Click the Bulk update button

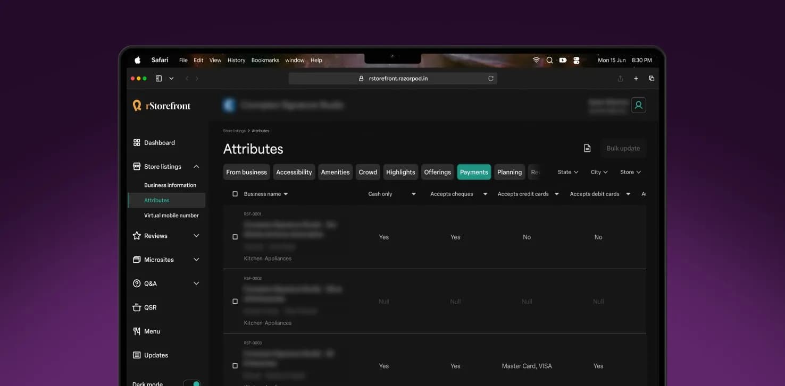[623, 148]
